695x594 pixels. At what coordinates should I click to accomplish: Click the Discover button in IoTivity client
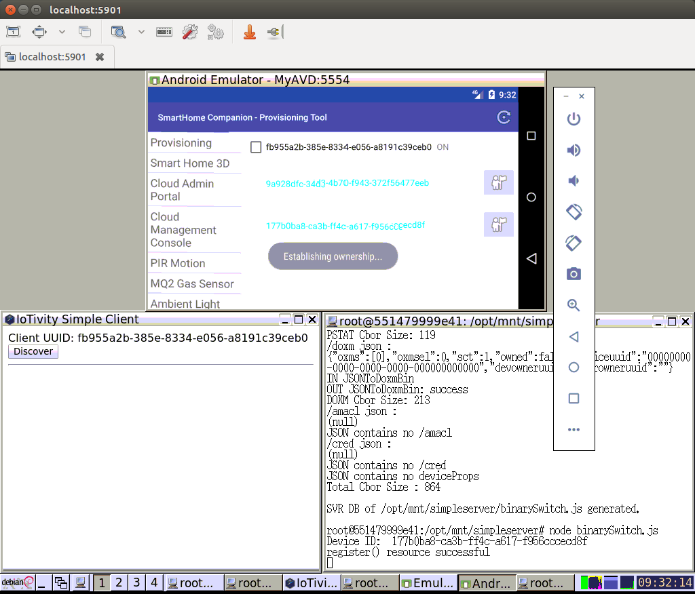[33, 351]
